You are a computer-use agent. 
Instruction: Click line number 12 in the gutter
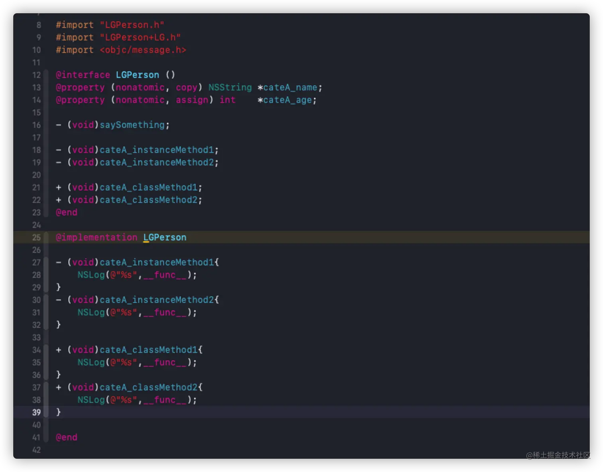36,75
